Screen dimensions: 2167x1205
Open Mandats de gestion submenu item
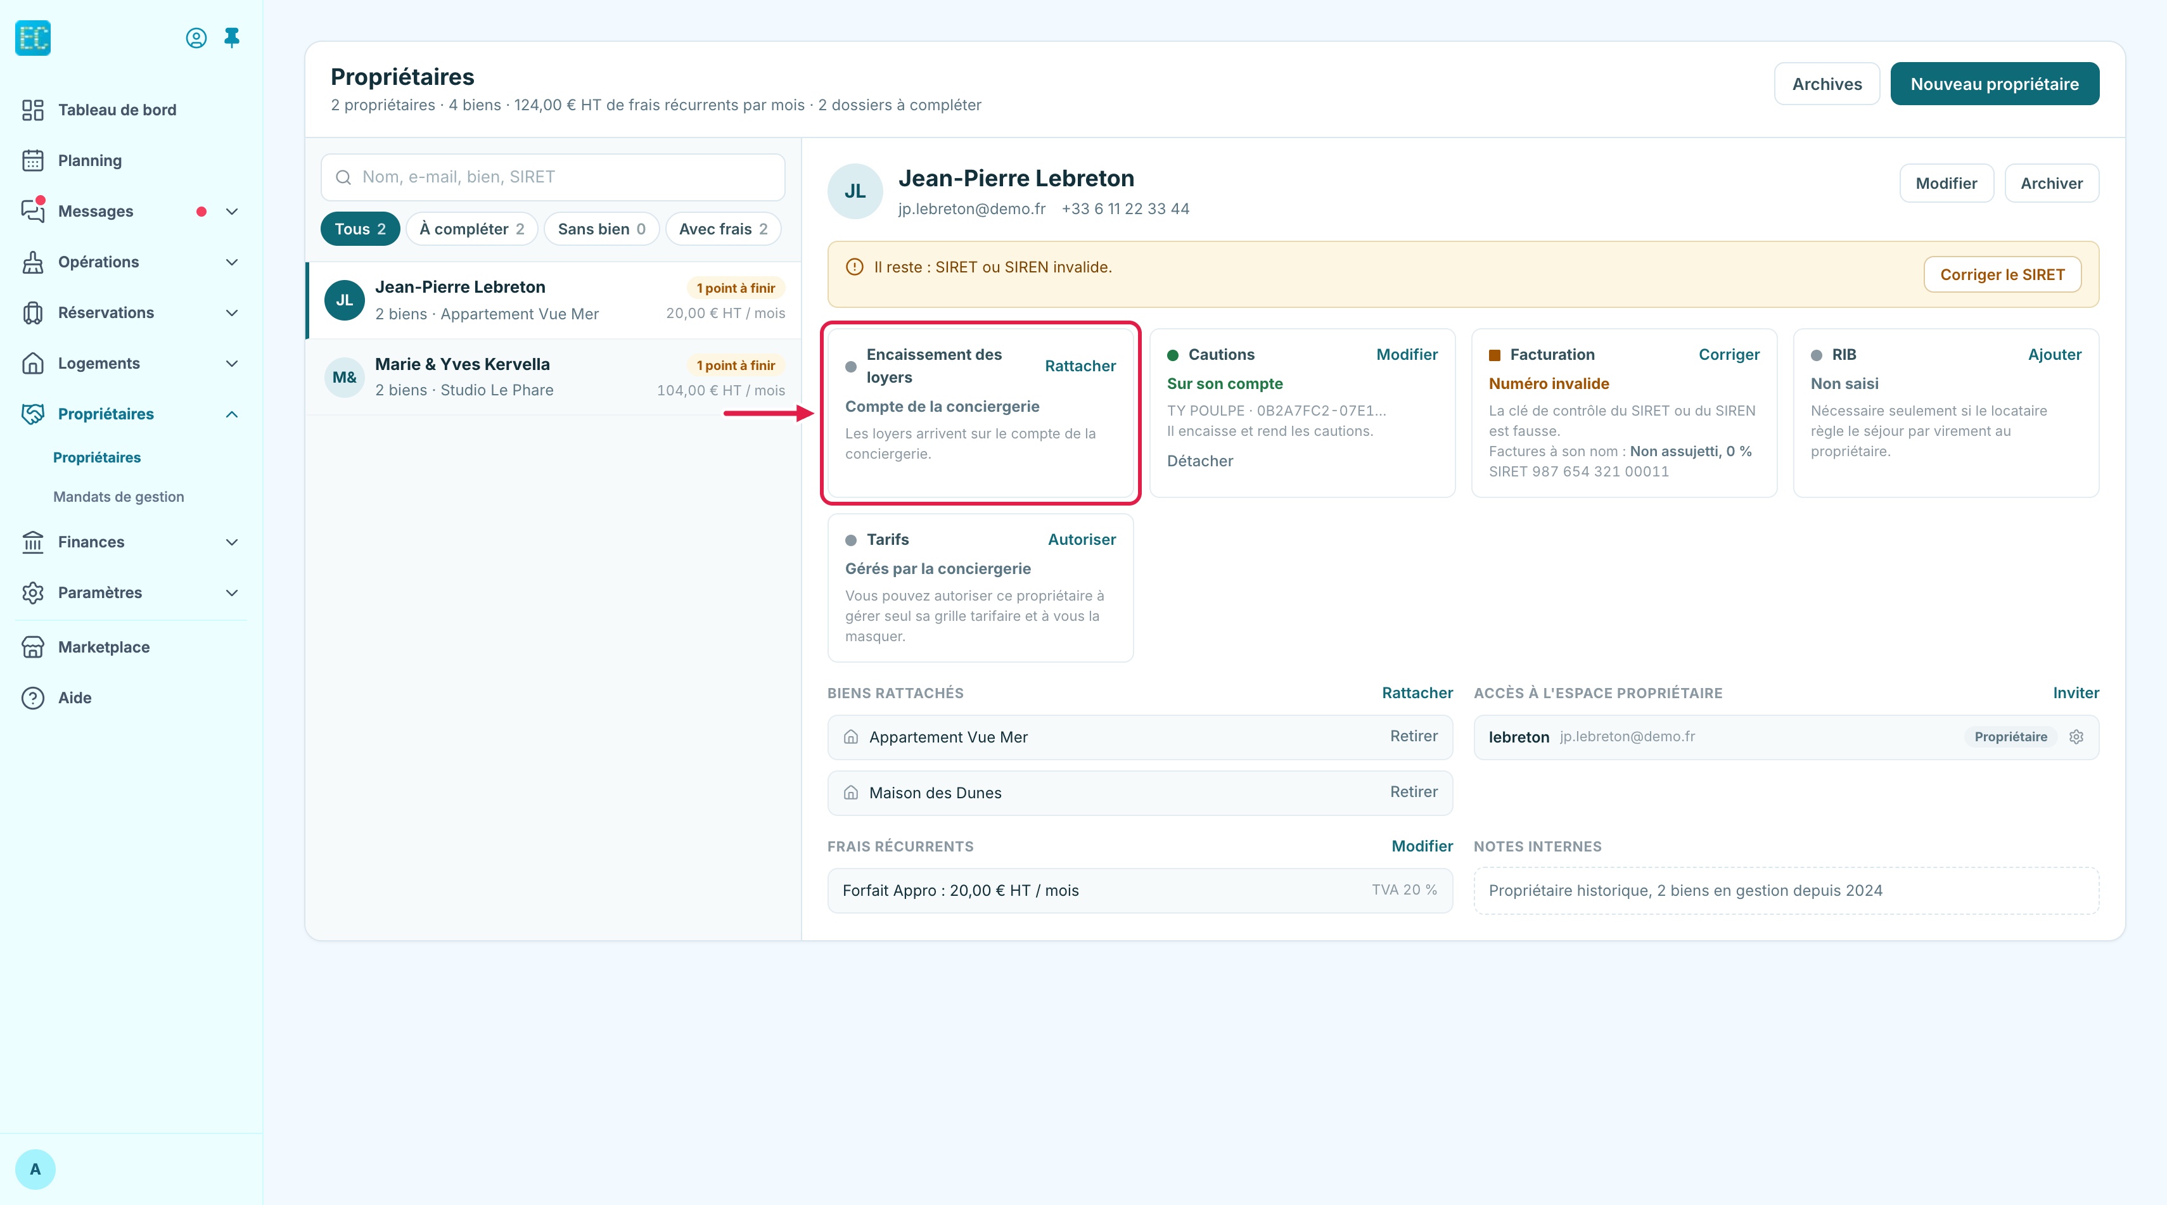118,497
